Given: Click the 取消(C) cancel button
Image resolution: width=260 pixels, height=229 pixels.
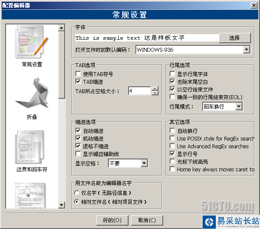Looking at the screenshot, I should point(147,220).
